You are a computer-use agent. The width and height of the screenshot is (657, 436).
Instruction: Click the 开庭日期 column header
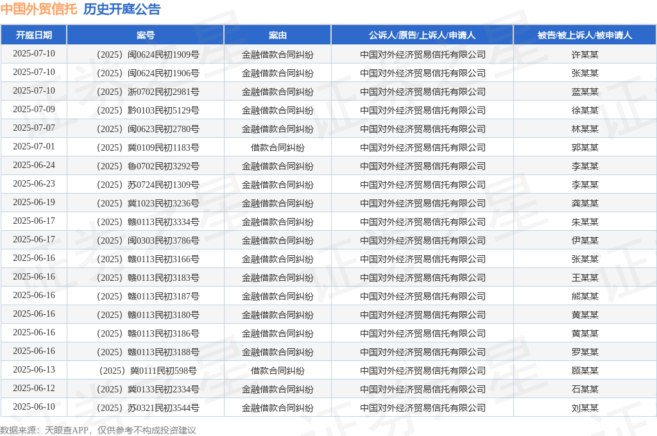[34, 35]
